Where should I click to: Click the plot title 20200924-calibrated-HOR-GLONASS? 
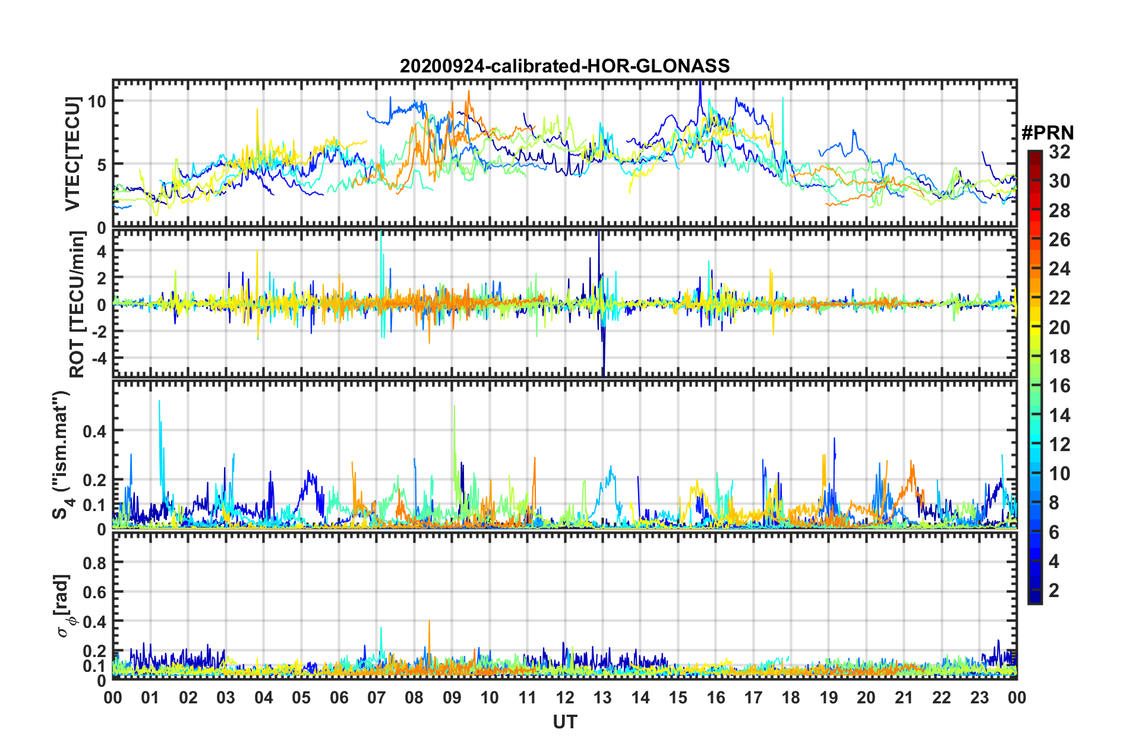564,66
